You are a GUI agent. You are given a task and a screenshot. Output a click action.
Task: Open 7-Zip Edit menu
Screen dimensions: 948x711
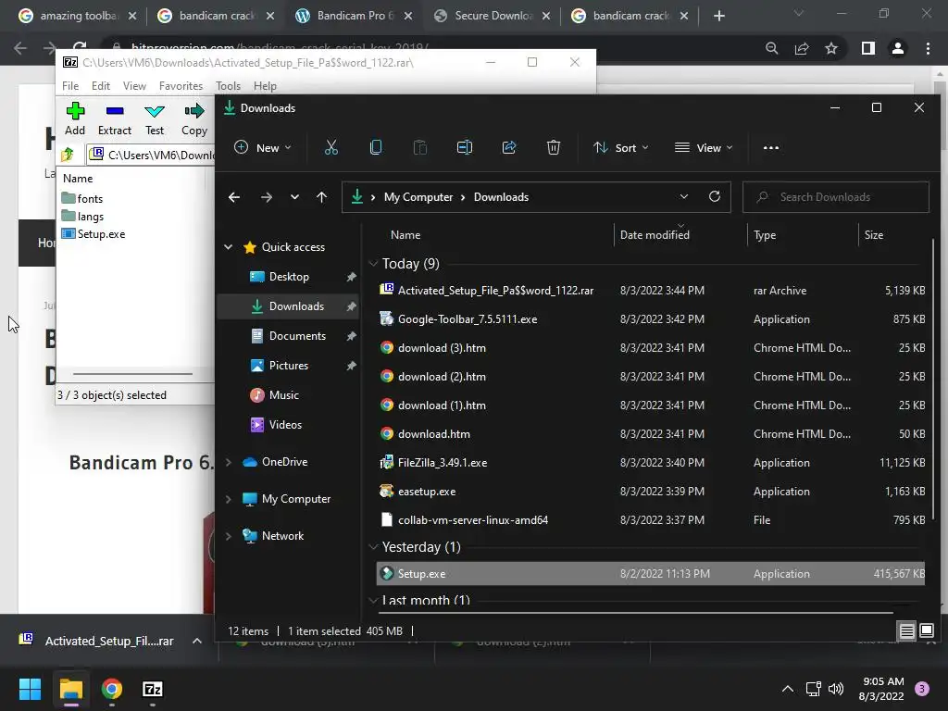coord(100,86)
